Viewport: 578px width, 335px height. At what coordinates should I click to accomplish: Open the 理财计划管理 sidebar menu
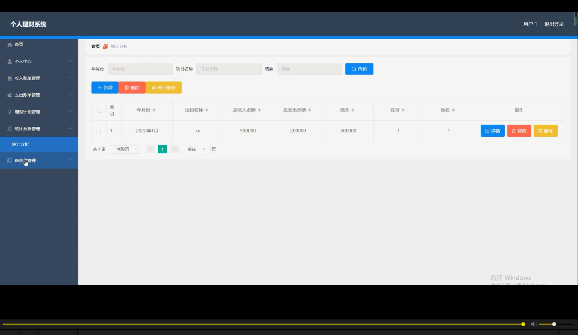[x=39, y=112]
